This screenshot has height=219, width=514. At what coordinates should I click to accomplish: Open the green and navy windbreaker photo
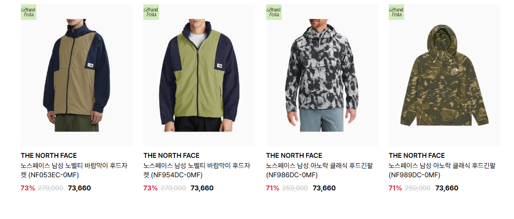(199, 75)
